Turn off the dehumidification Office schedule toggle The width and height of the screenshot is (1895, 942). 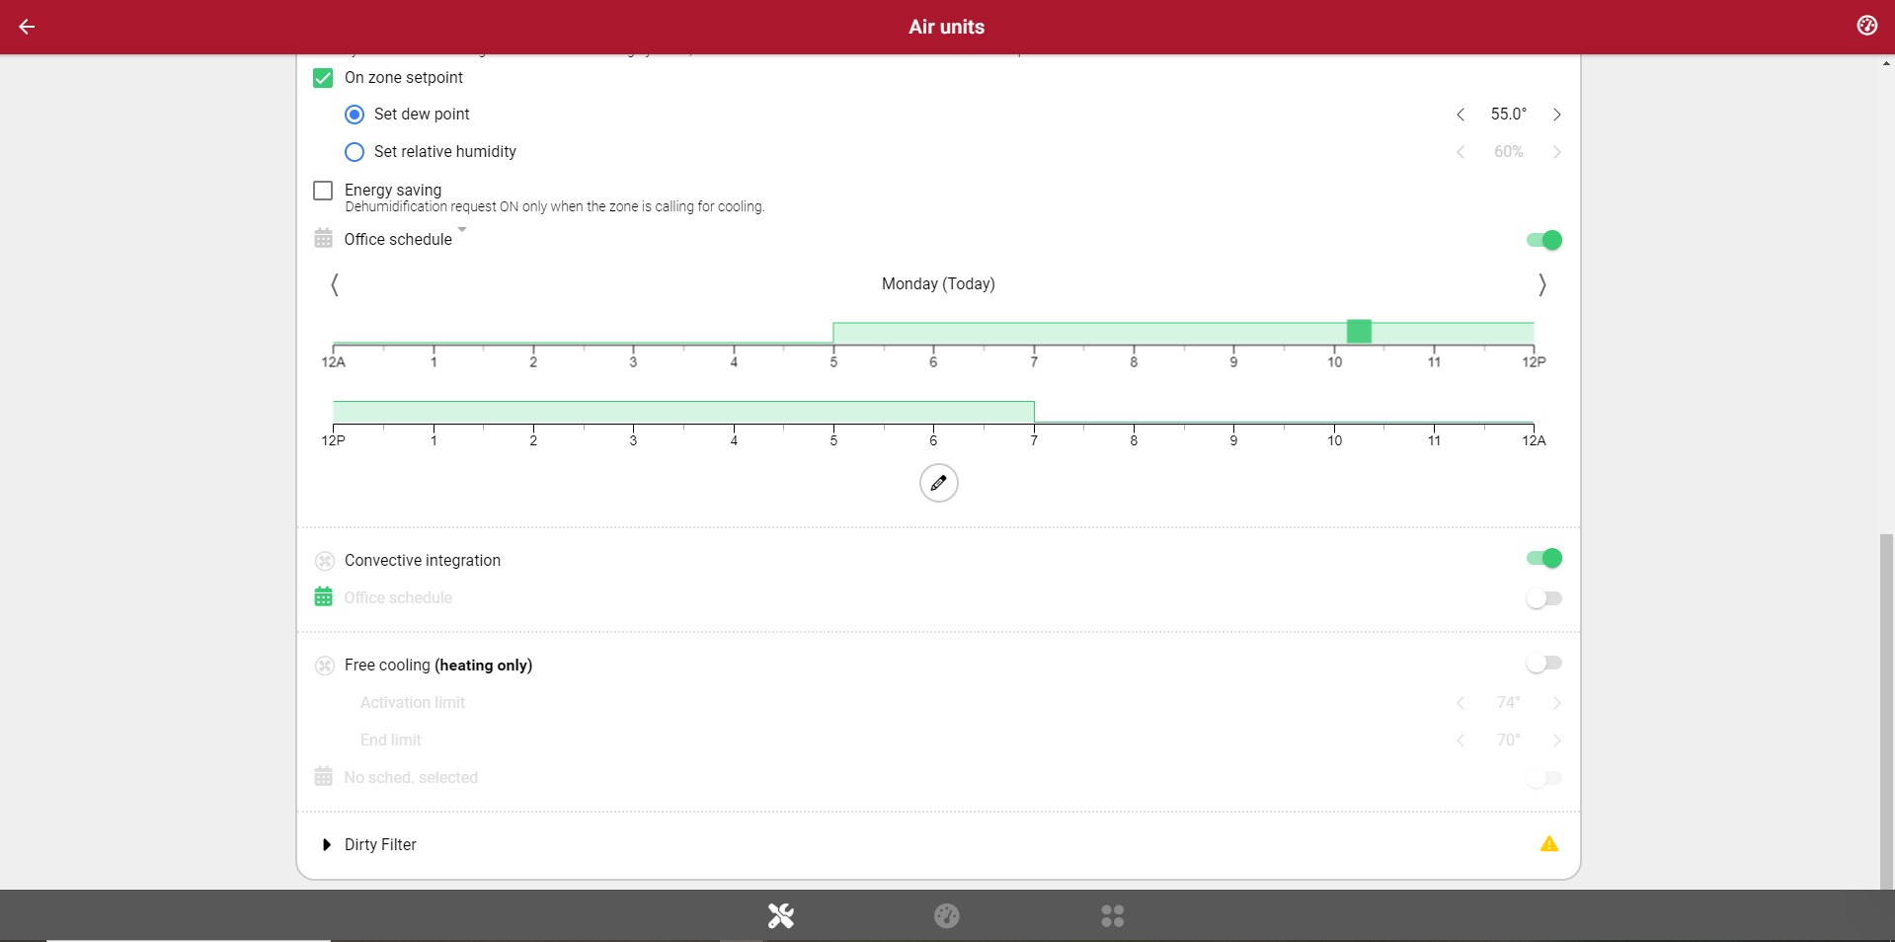[x=1544, y=240]
